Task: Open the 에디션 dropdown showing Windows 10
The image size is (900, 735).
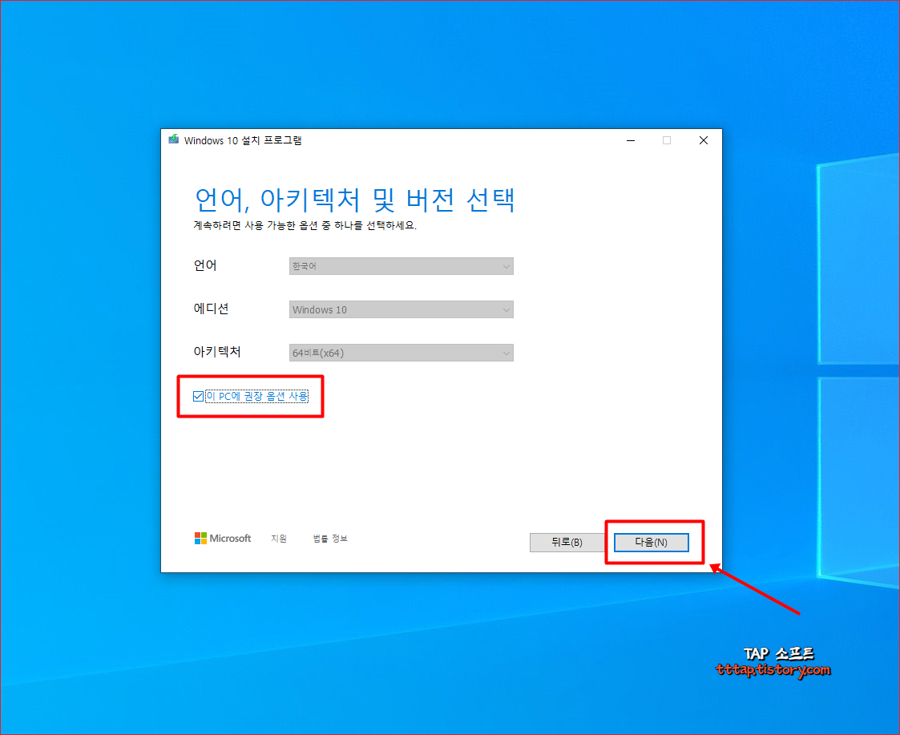Action: (x=402, y=309)
